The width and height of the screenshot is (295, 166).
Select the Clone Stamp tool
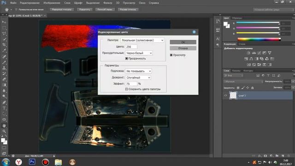coord(4,68)
